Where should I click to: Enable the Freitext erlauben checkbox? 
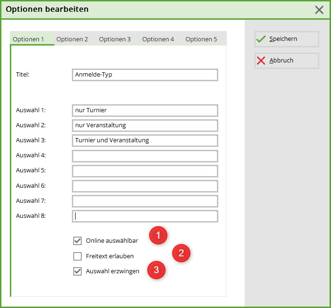click(x=78, y=256)
